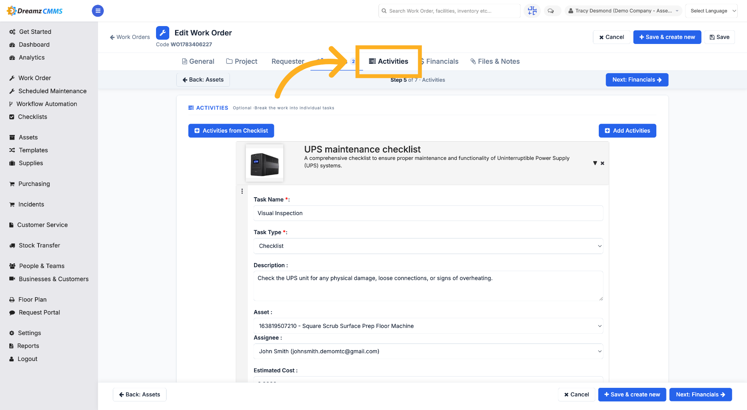Toggle sidebar with the hamburger menu button
Viewport: 747px width, 410px height.
tap(98, 11)
